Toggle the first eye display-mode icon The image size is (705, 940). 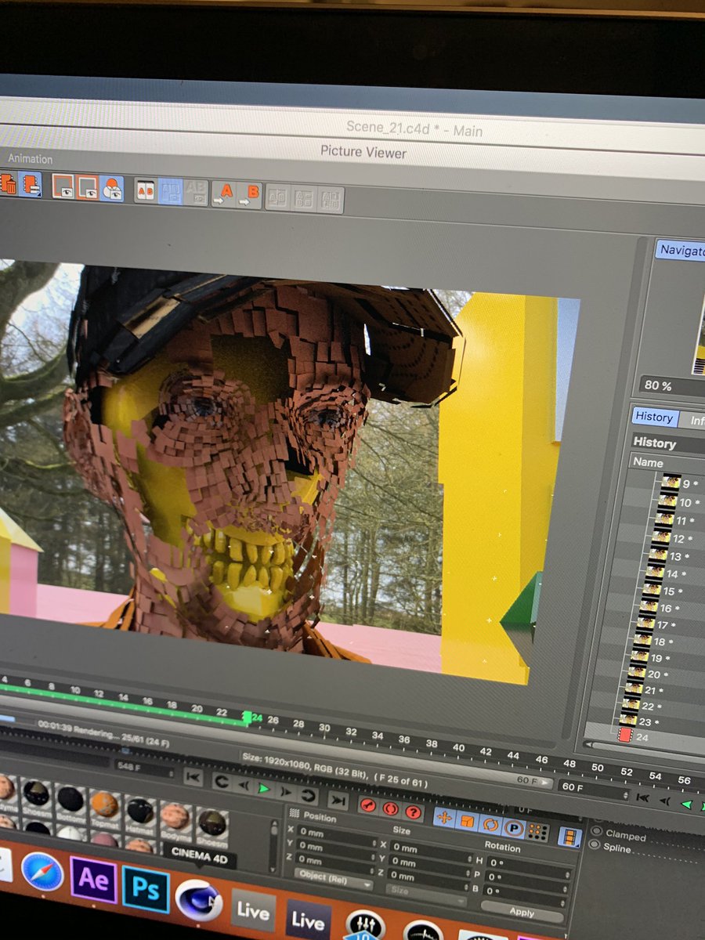tap(63, 186)
